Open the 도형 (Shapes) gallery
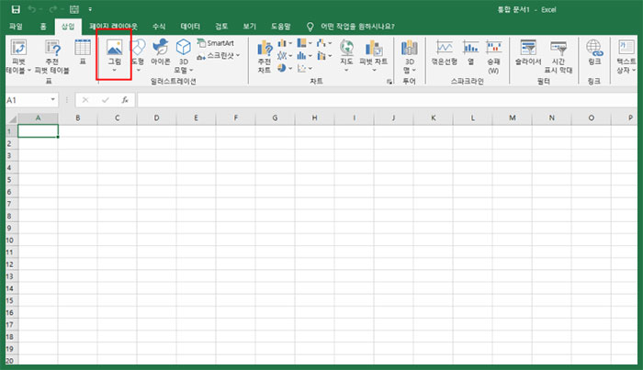 138,56
